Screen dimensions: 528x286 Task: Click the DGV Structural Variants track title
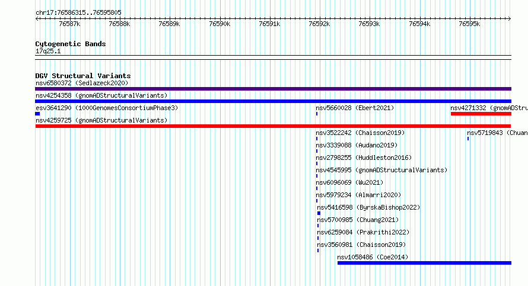pos(83,76)
